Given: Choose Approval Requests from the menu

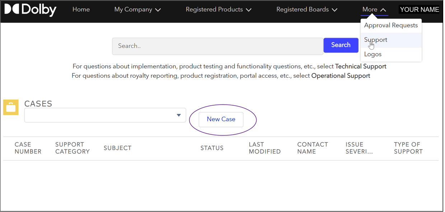Looking at the screenshot, I should 391,25.
